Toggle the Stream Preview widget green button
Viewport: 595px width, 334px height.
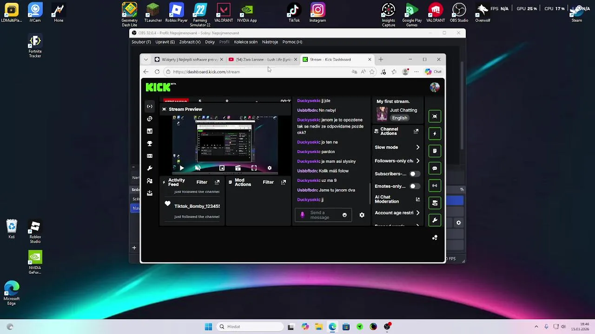435,116
